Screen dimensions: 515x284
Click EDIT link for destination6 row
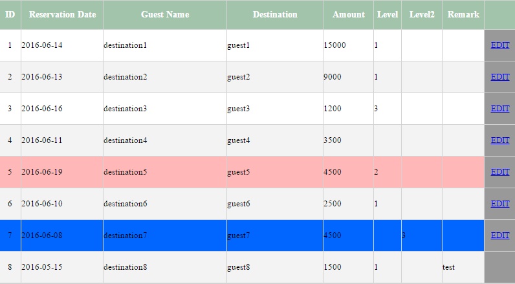coord(500,204)
